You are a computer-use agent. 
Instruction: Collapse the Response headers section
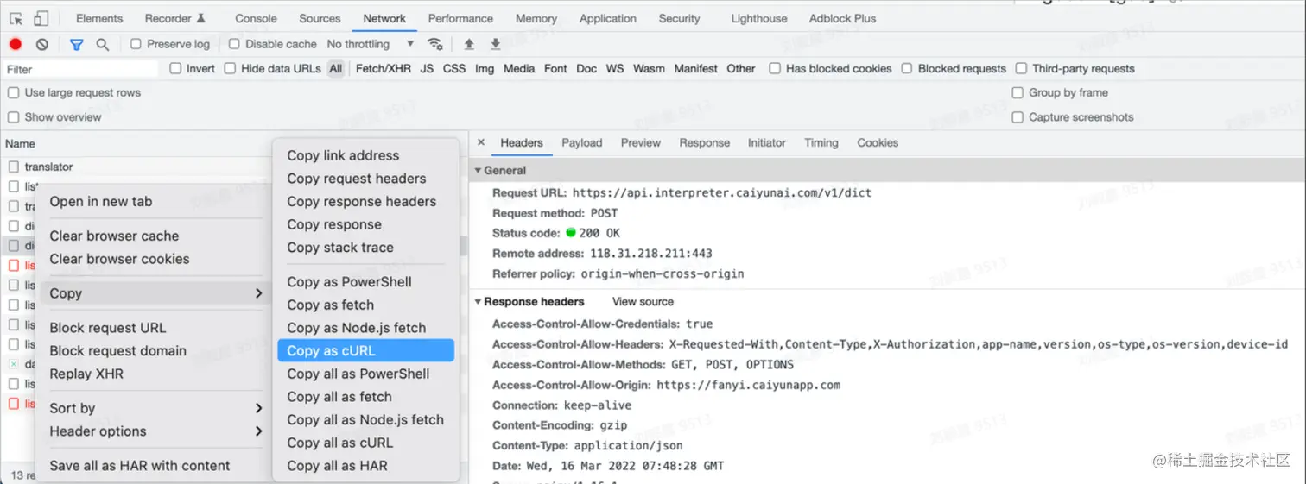click(x=479, y=302)
